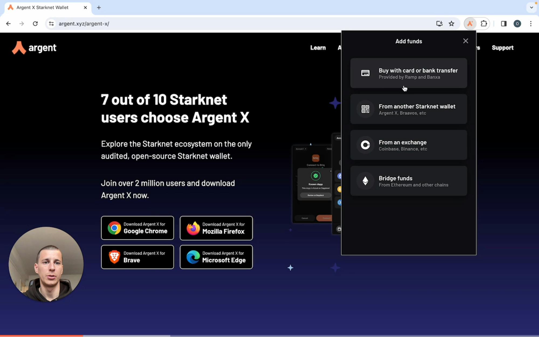
Task: Click 'Provided by Ramp and Banxa' text
Action: [409, 77]
